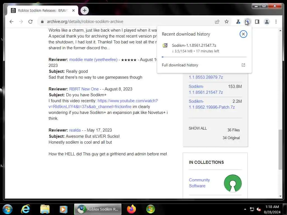Click the green Windows orb taskbar icon
287x215 pixels.
(x=151, y=209)
